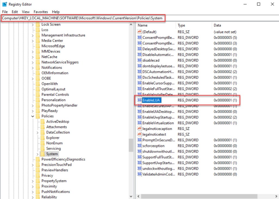
Task: Click the DWORD icon next to ValidateAdminCod...
Action: [x=139, y=174]
